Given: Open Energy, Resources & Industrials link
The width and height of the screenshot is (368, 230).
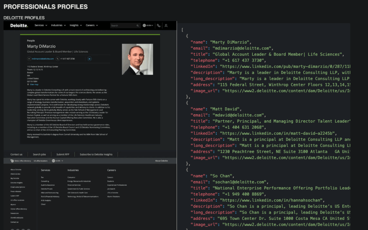Looking at the screenshot, I should (x=79, y=181).
